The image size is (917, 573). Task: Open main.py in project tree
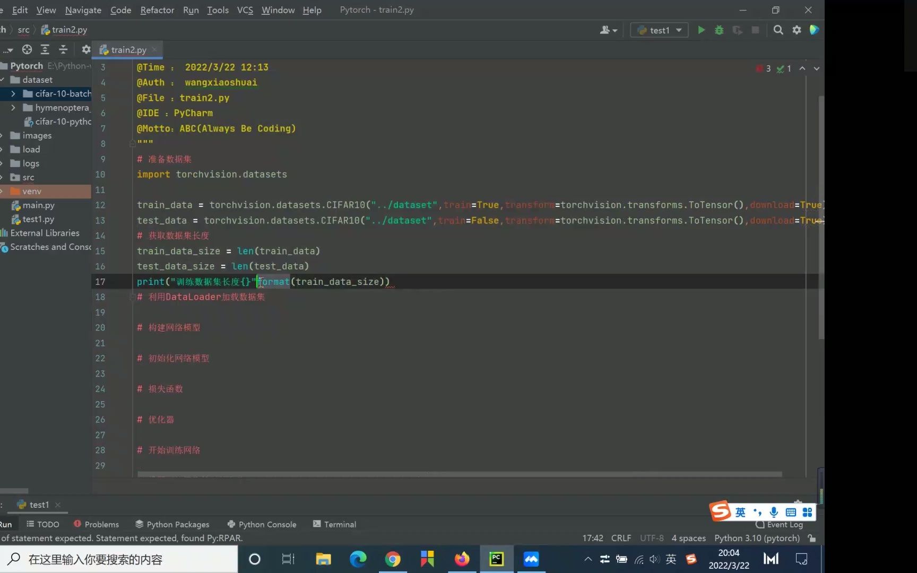(x=38, y=205)
